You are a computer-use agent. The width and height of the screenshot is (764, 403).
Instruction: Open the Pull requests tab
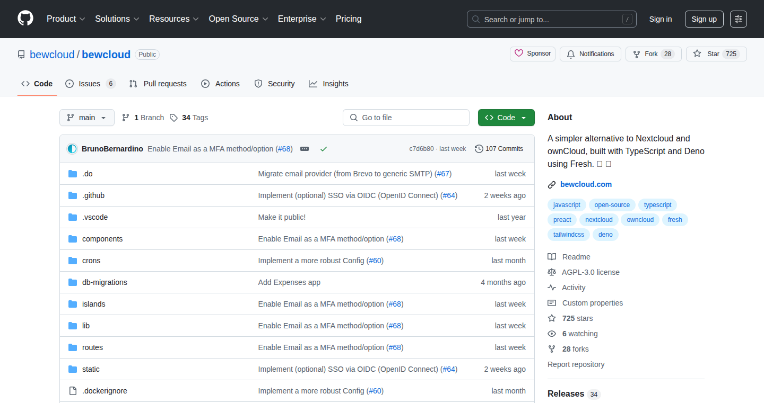tap(158, 84)
